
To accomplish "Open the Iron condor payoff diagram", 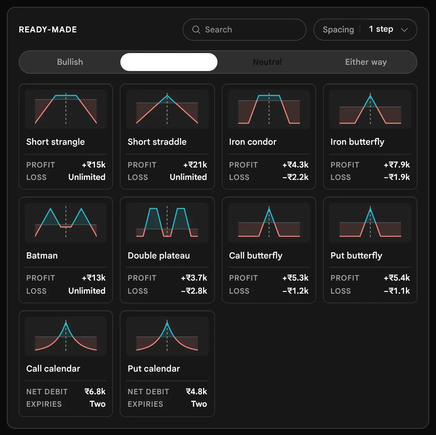I will tap(269, 109).
